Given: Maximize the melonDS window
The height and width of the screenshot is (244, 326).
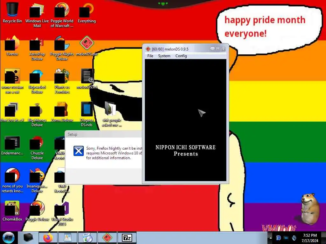Looking at the screenshot, I should click(218, 49).
